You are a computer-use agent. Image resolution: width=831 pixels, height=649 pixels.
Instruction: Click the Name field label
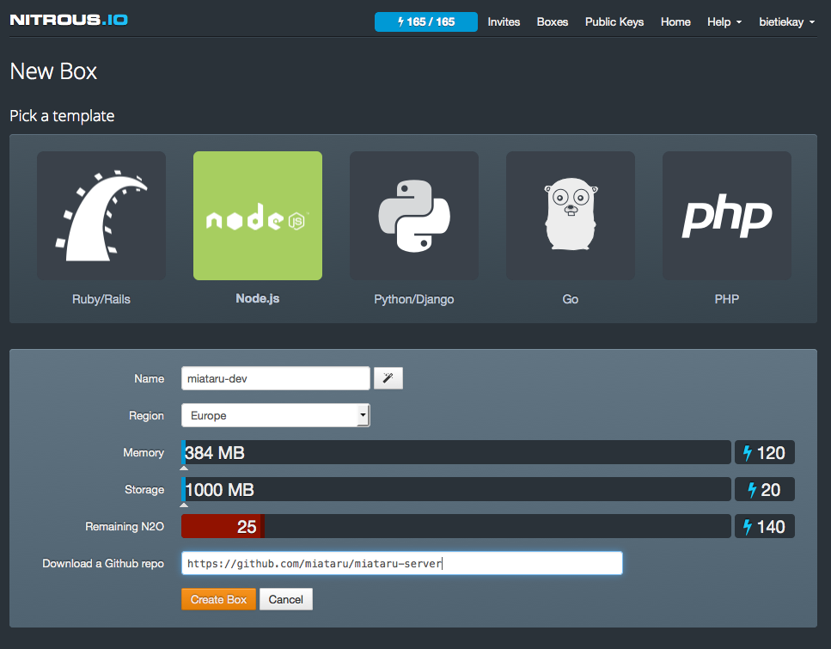point(150,378)
